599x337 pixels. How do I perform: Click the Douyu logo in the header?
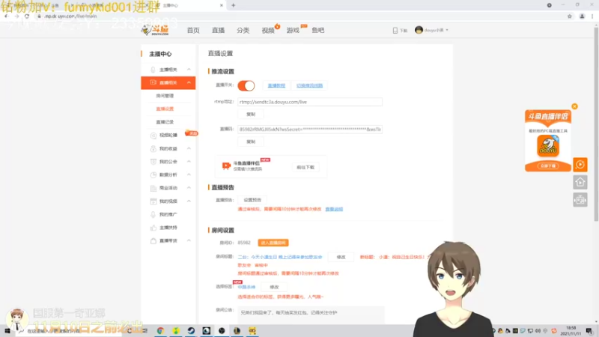(x=155, y=30)
